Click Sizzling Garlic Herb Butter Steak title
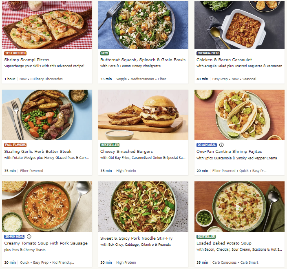Viewport: 287px width, 269px height. (x=38, y=151)
